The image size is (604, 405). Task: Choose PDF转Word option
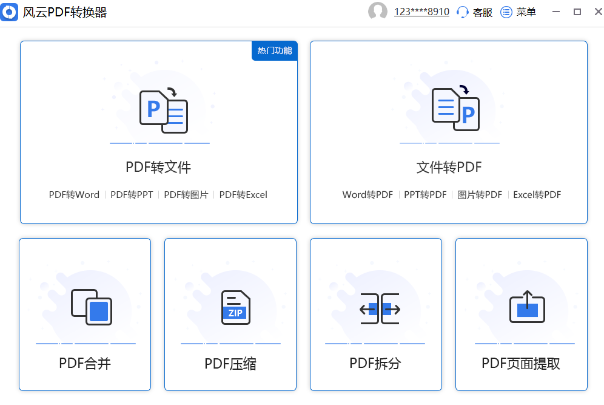74,195
